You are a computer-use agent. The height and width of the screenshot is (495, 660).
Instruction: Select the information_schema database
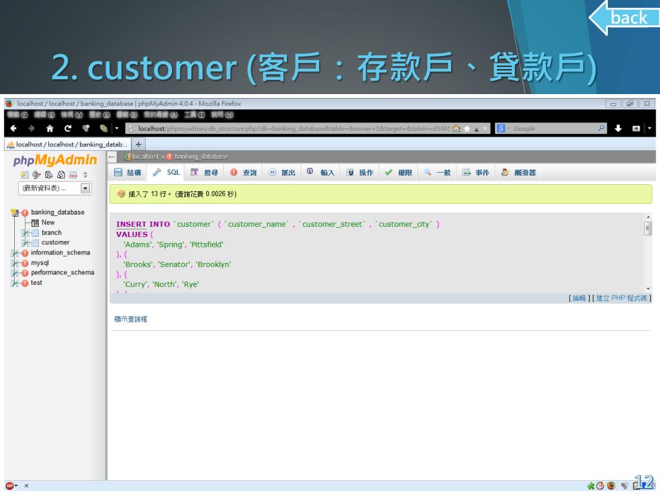[60, 253]
